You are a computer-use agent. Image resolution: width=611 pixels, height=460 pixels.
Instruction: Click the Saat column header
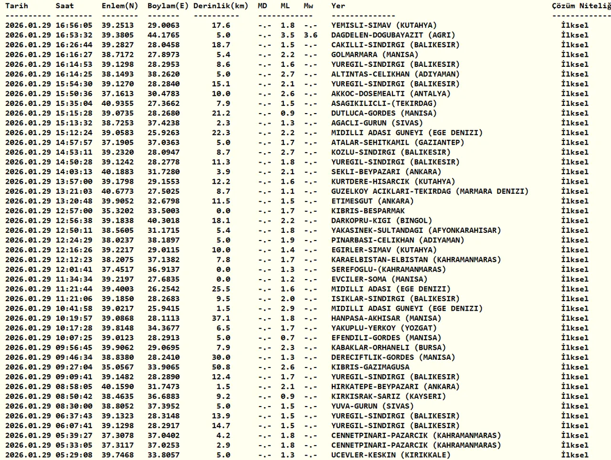click(64, 6)
